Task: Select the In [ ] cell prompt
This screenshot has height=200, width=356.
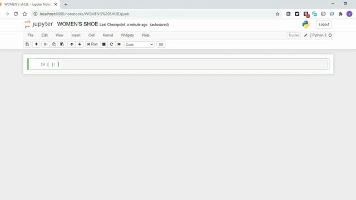Action: [48, 64]
